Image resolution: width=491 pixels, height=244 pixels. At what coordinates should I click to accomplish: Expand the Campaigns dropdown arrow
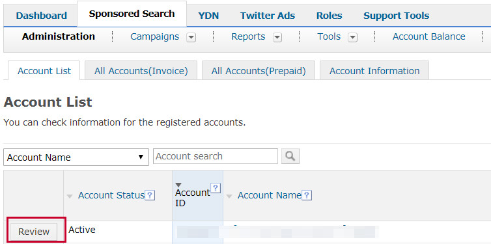[191, 38]
